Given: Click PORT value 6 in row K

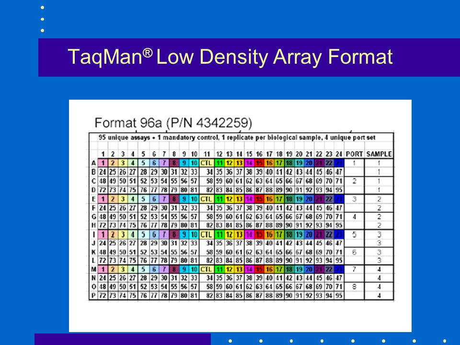Looking at the screenshot, I should (354, 252).
